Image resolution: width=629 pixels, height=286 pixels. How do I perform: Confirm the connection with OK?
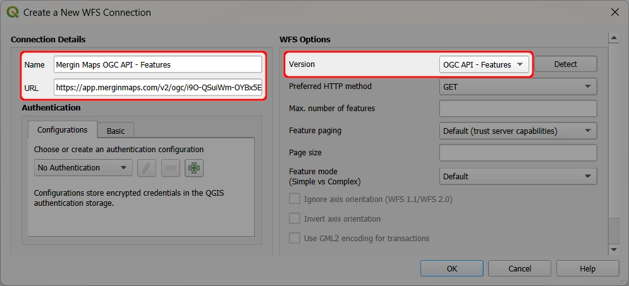click(452, 269)
